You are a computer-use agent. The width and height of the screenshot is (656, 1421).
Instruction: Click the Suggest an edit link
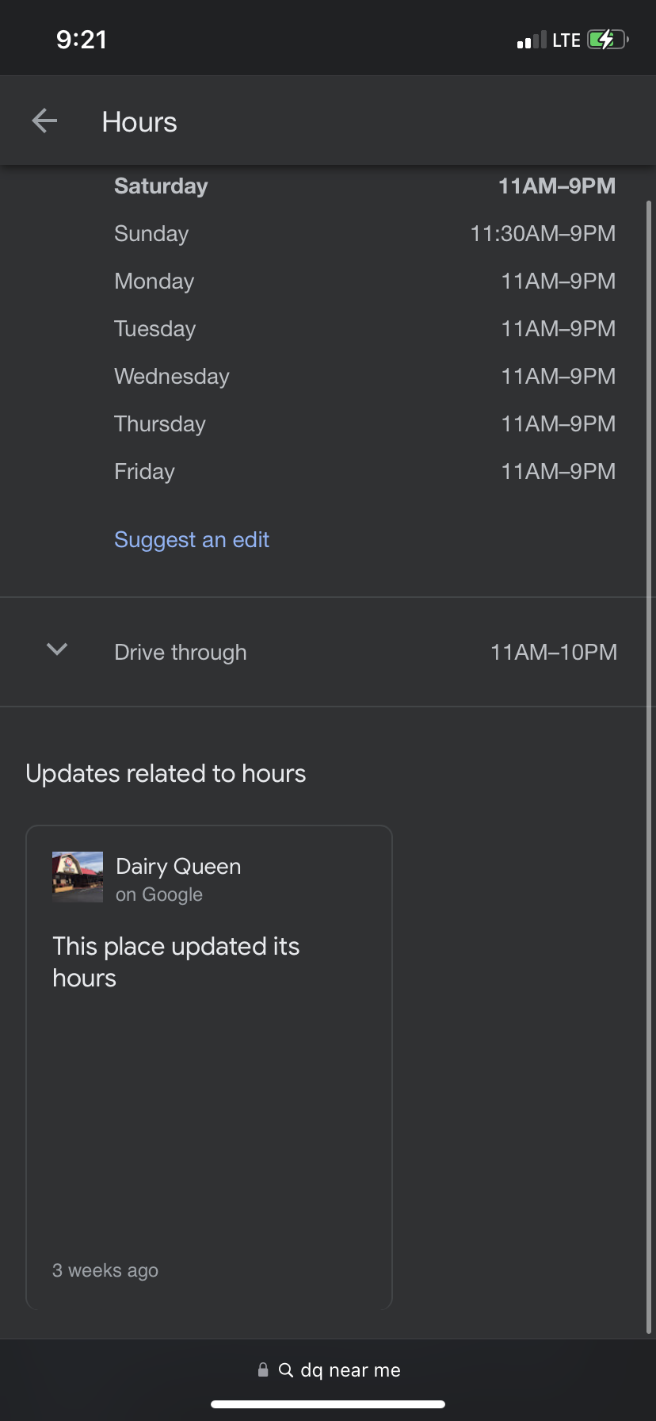point(192,540)
